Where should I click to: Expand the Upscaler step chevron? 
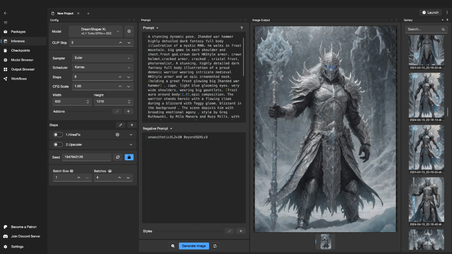131,145
